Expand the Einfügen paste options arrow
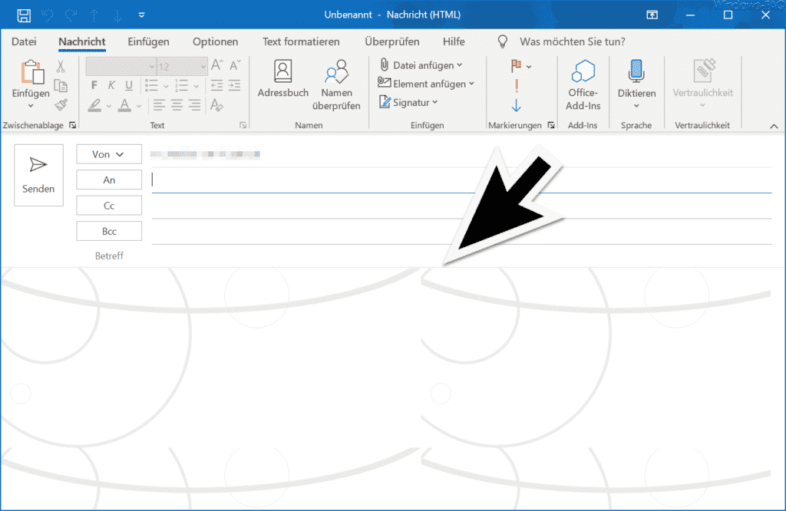 click(31, 106)
